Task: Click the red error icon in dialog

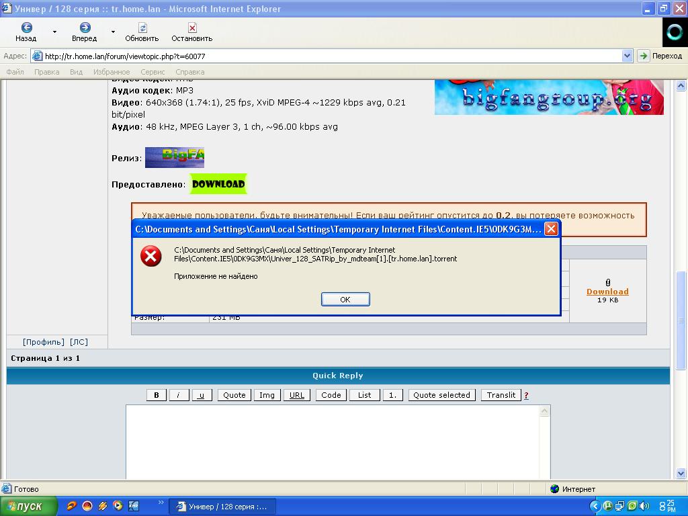Action: click(x=151, y=256)
